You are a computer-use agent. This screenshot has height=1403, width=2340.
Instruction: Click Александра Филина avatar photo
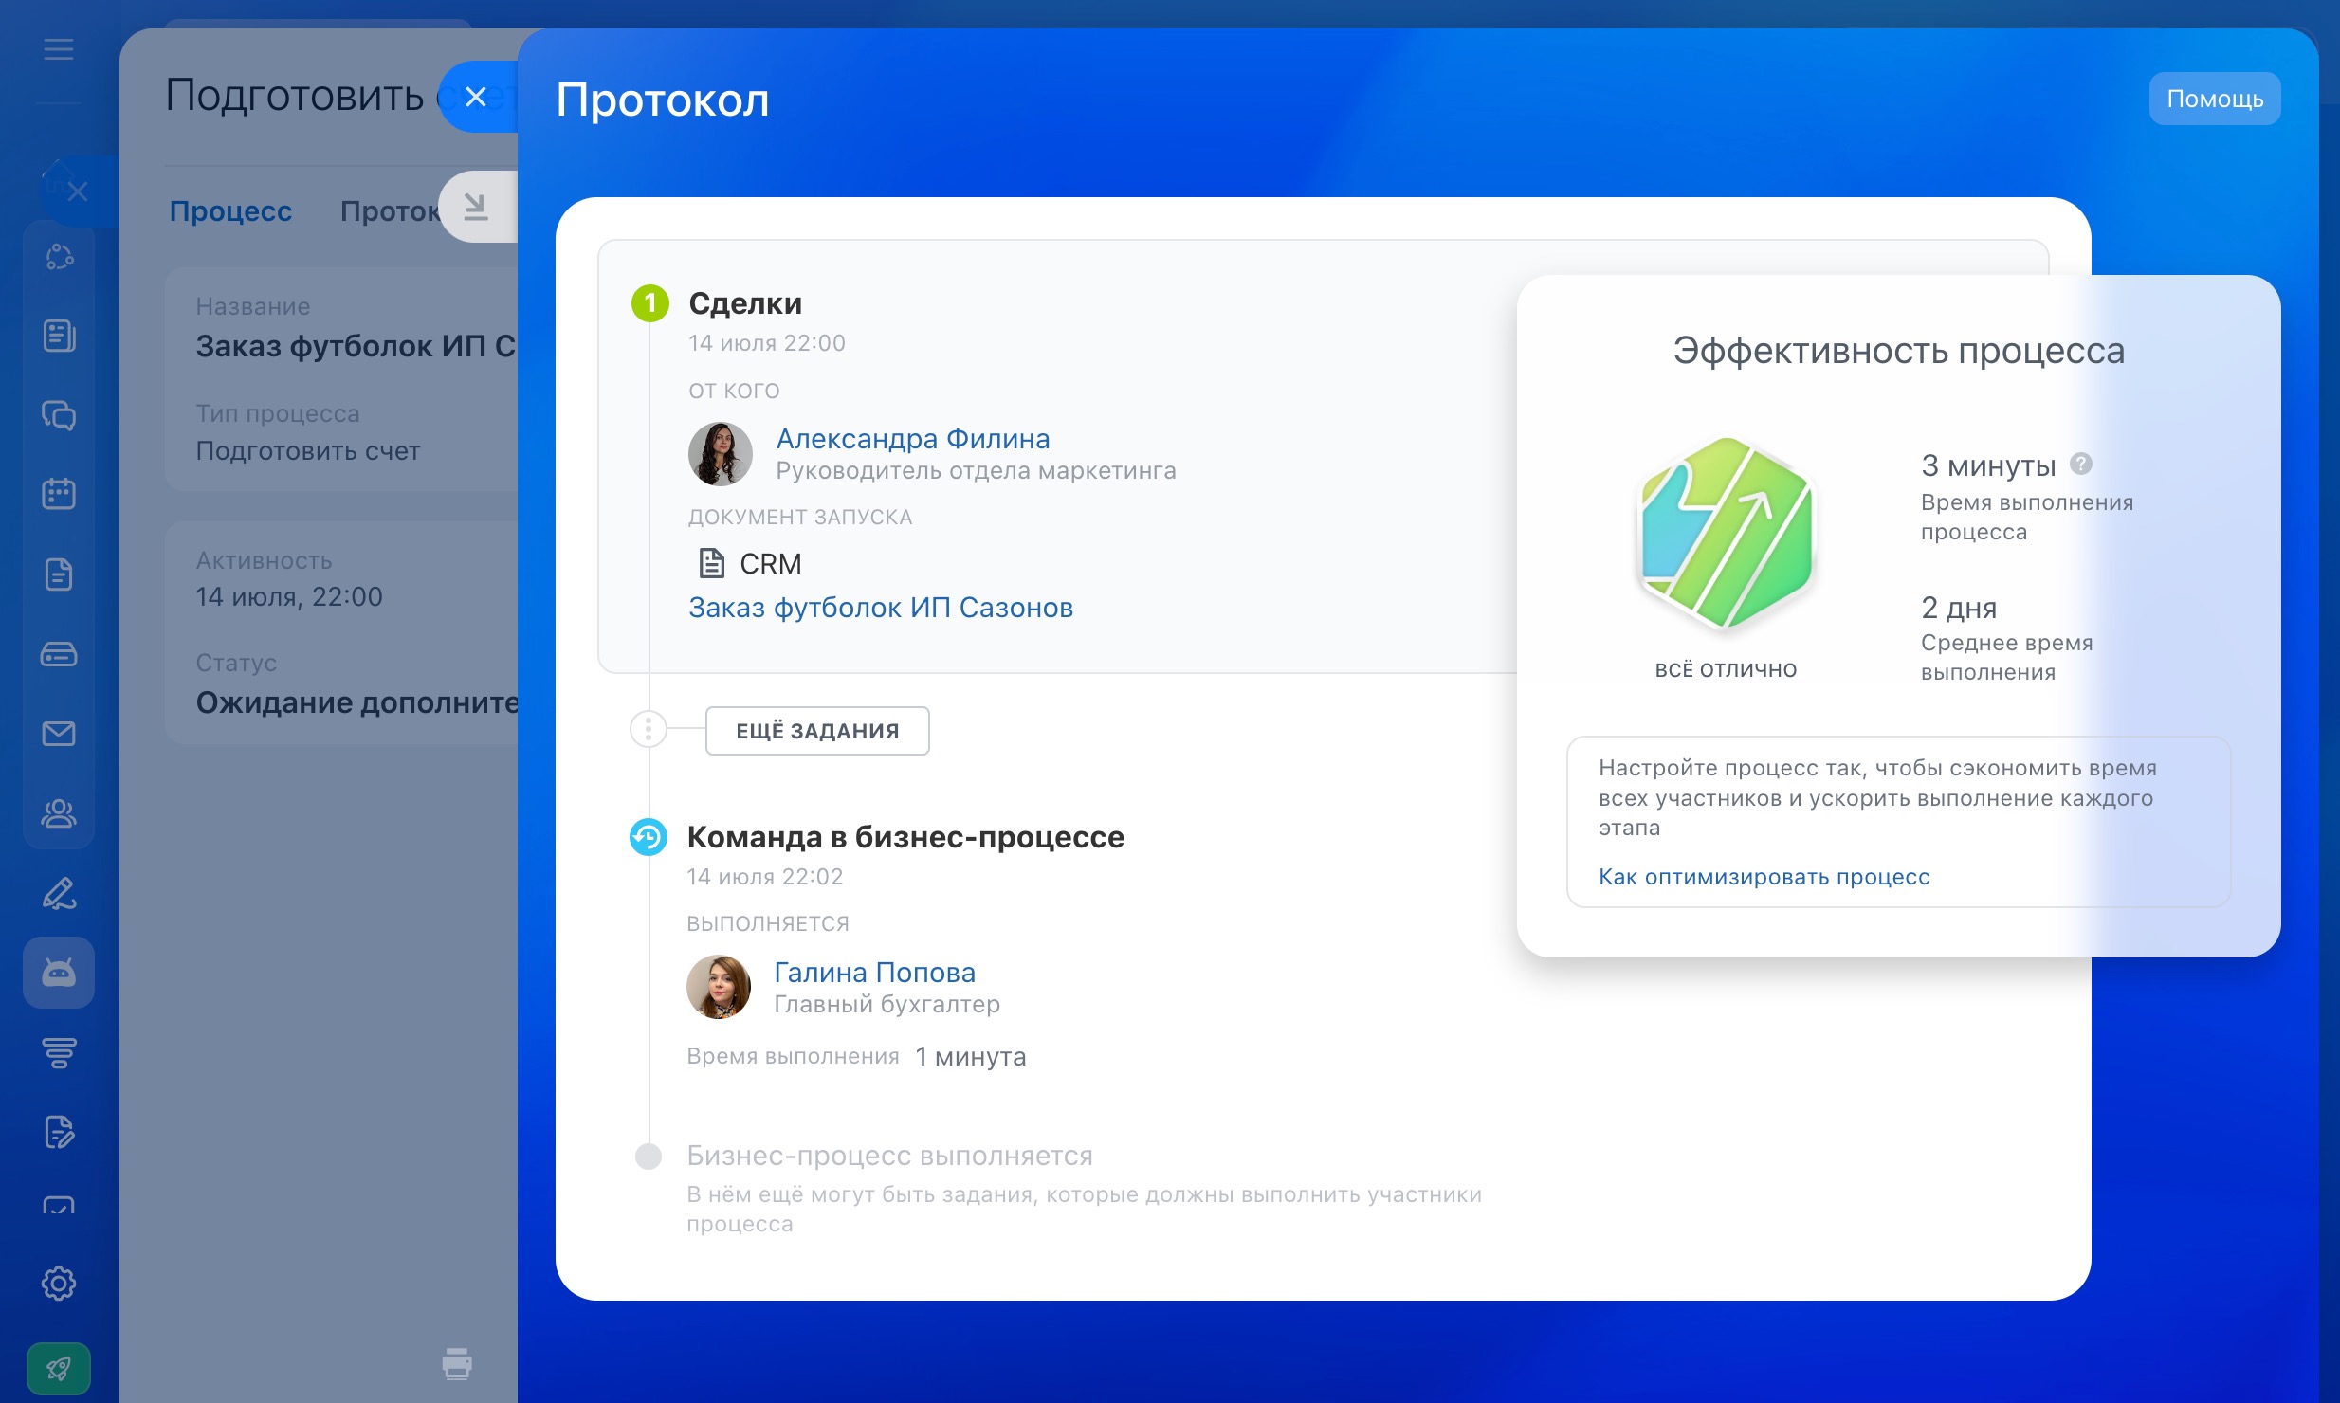click(720, 454)
